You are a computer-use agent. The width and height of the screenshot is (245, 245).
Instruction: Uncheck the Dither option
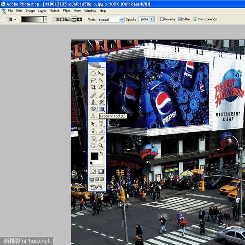(180, 19)
